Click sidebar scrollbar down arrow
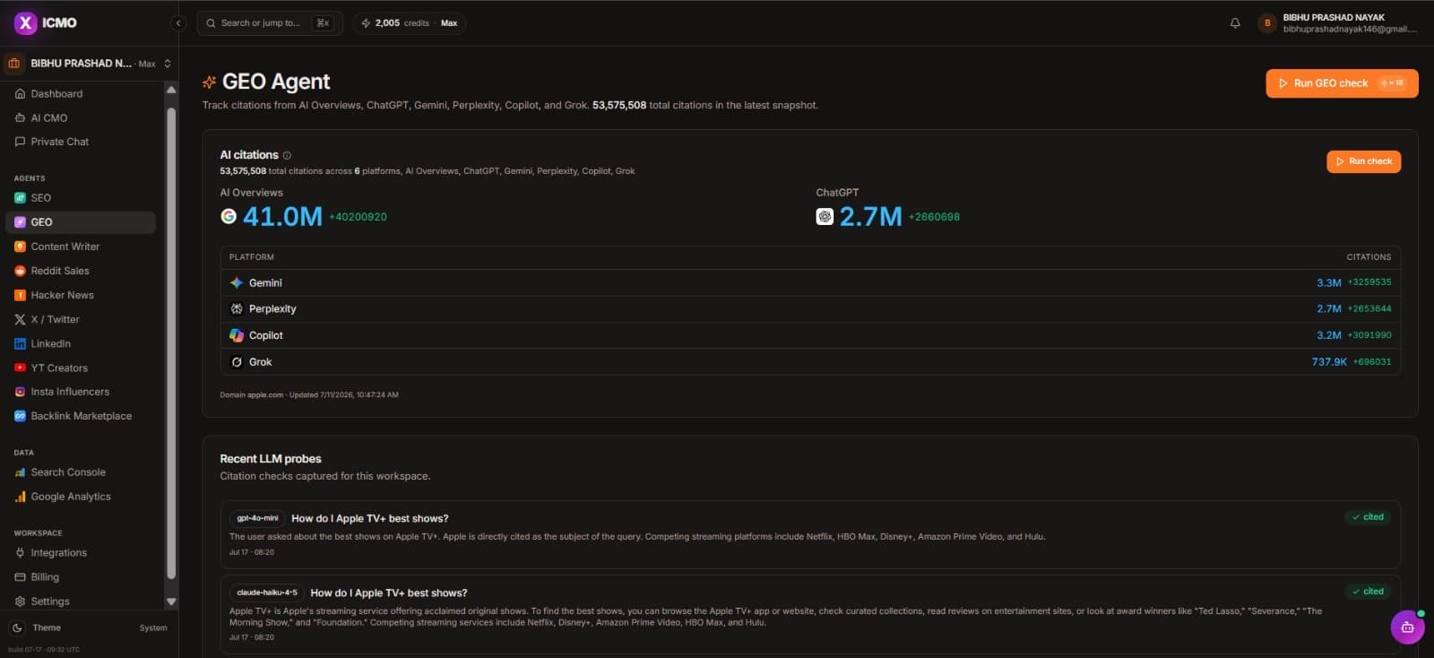 [x=171, y=602]
